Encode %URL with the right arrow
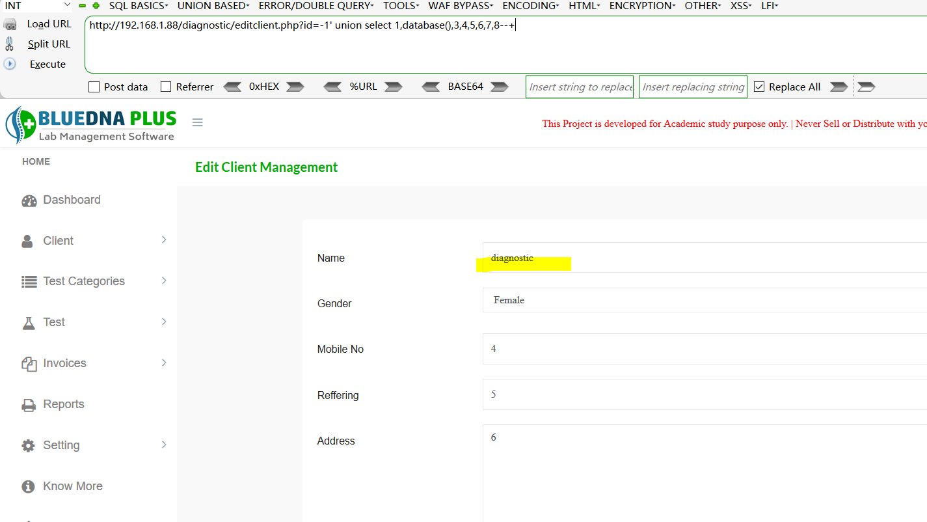The width and height of the screenshot is (927, 522). pos(393,87)
